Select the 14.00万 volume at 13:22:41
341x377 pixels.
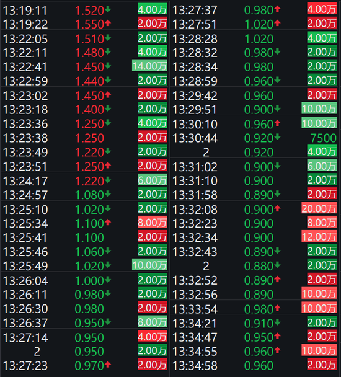pyautogui.click(x=149, y=66)
